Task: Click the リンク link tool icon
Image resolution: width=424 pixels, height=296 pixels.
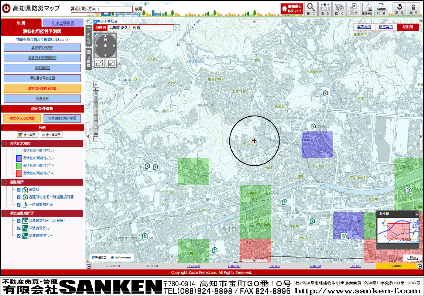Action: click(353, 8)
